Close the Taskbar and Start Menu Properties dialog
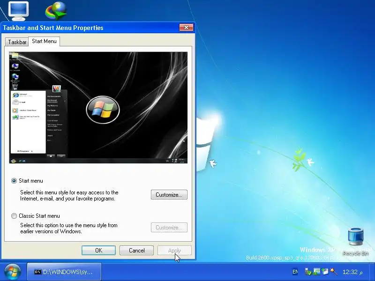This screenshot has height=281, width=375. (x=186, y=28)
